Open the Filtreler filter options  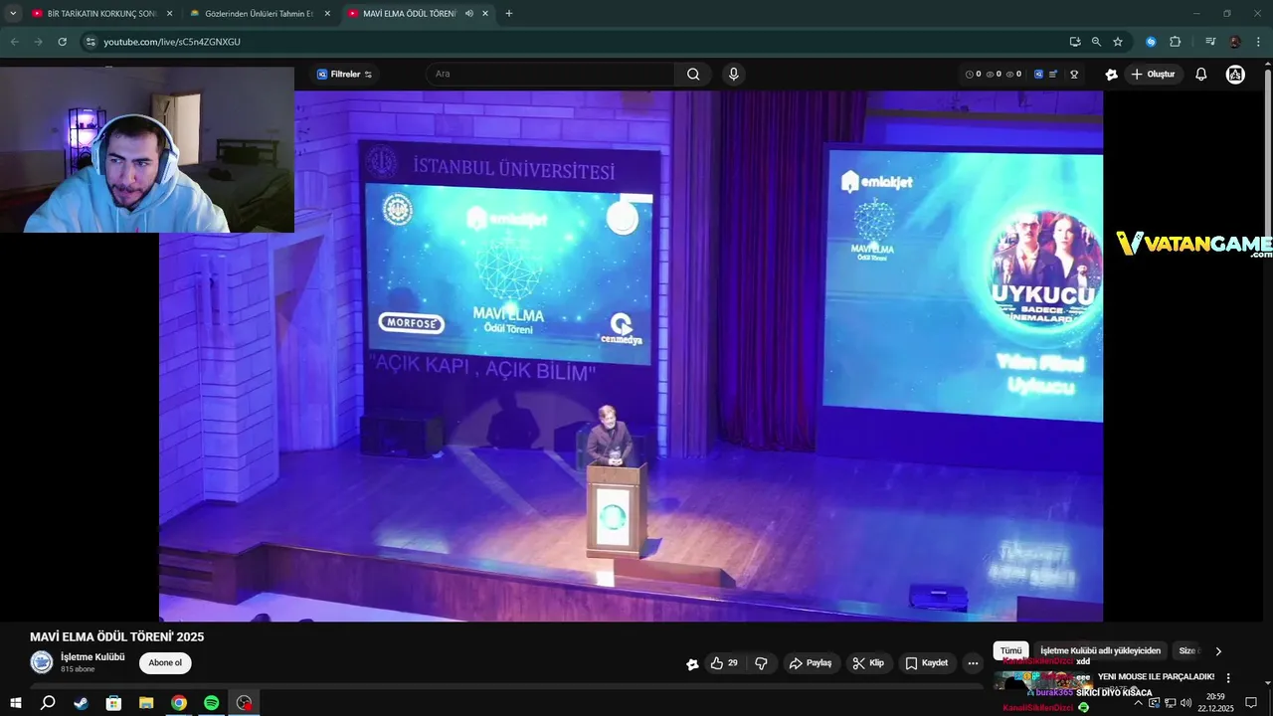[344, 75]
